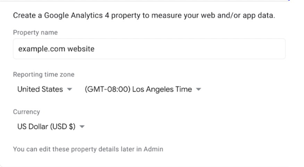The width and height of the screenshot is (304, 167).
Task: Click the "Reporting time zone" label
Action: click(43, 74)
